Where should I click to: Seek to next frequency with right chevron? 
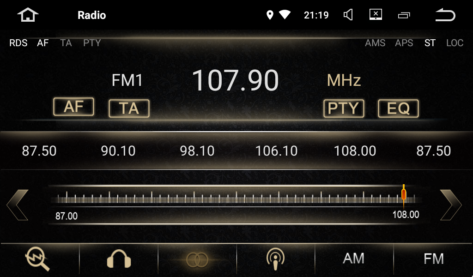click(450, 205)
